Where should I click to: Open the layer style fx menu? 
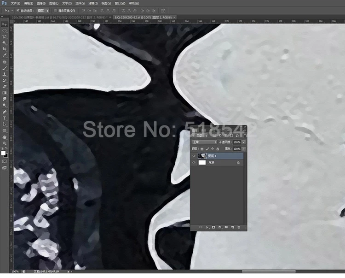(207, 227)
